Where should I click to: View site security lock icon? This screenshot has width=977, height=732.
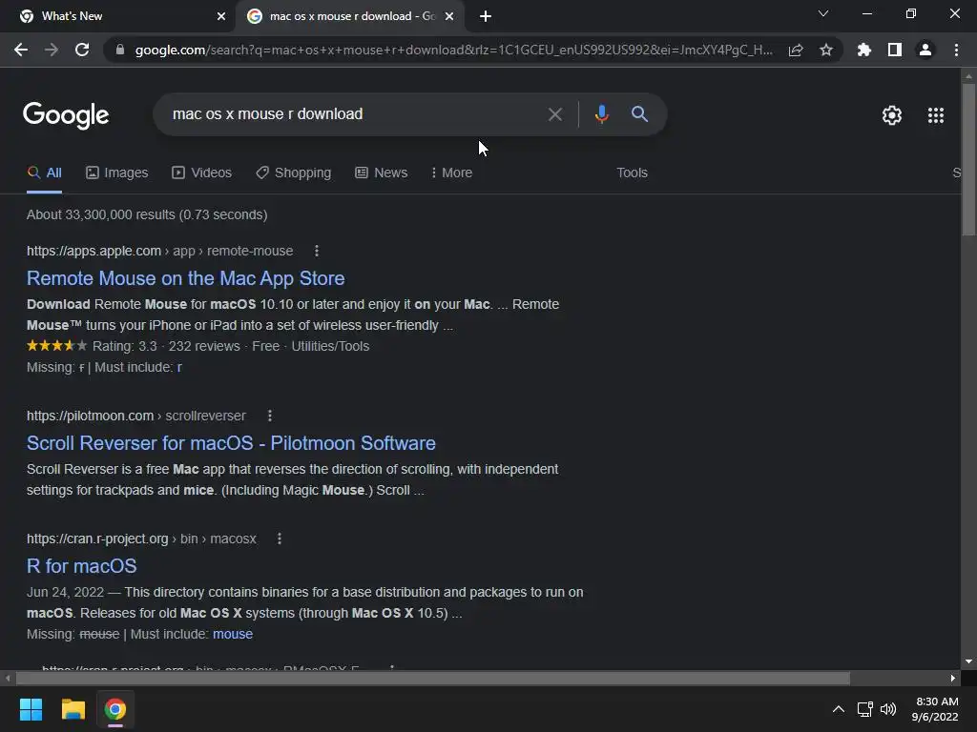click(x=120, y=50)
